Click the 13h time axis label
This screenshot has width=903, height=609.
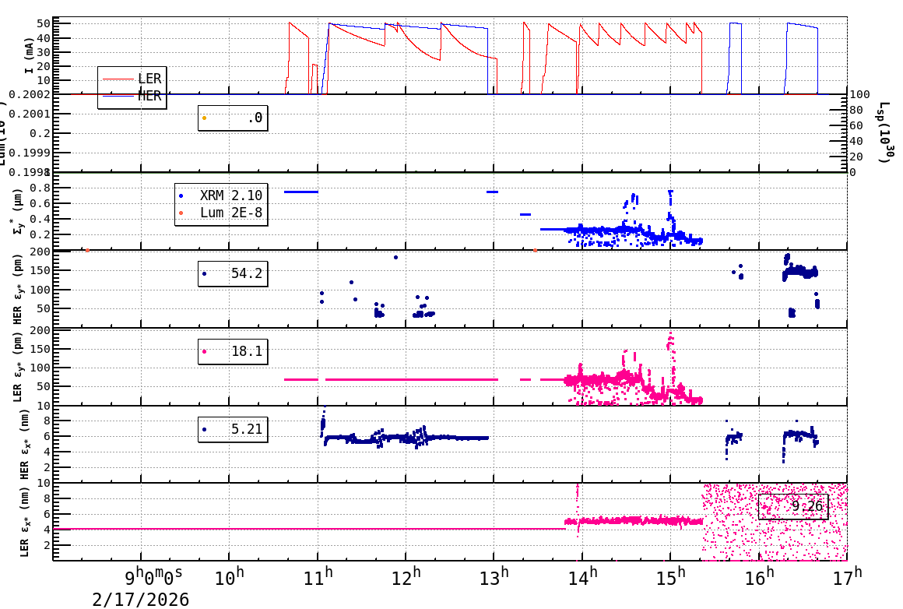pos(494,576)
